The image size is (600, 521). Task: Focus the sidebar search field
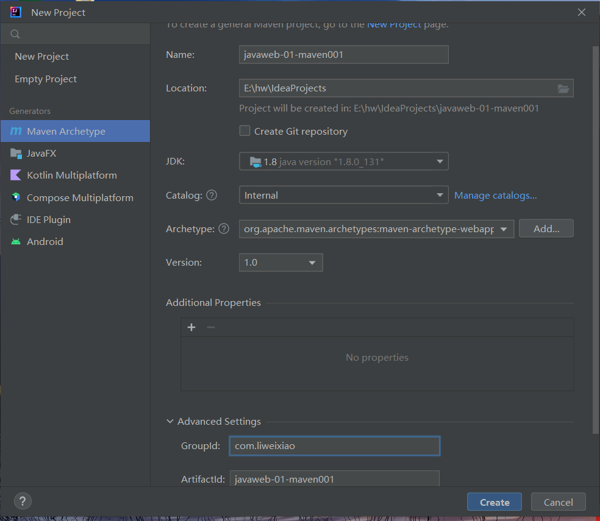pos(75,34)
